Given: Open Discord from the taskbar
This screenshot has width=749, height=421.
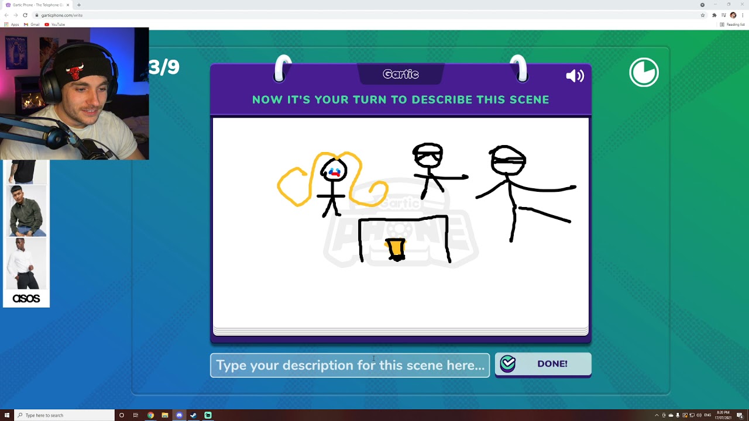Looking at the screenshot, I should 179,415.
